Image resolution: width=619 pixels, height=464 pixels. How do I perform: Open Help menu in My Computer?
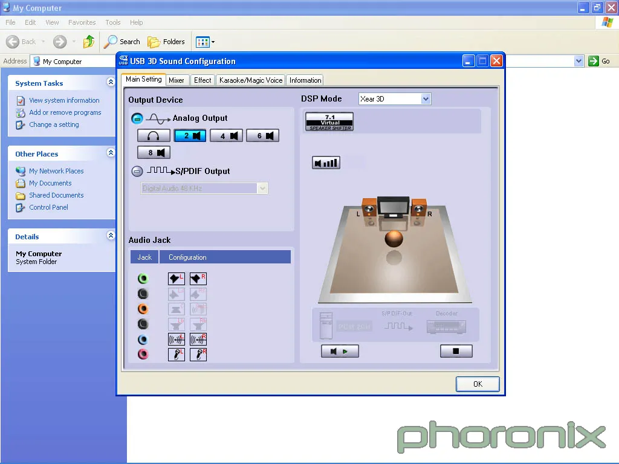coord(136,22)
